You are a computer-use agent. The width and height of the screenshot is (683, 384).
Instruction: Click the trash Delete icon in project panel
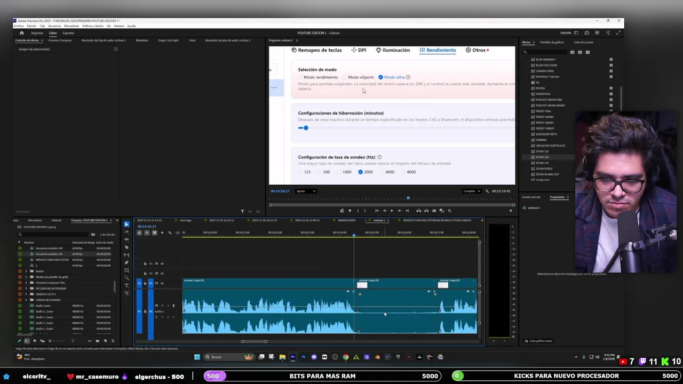[113, 341]
